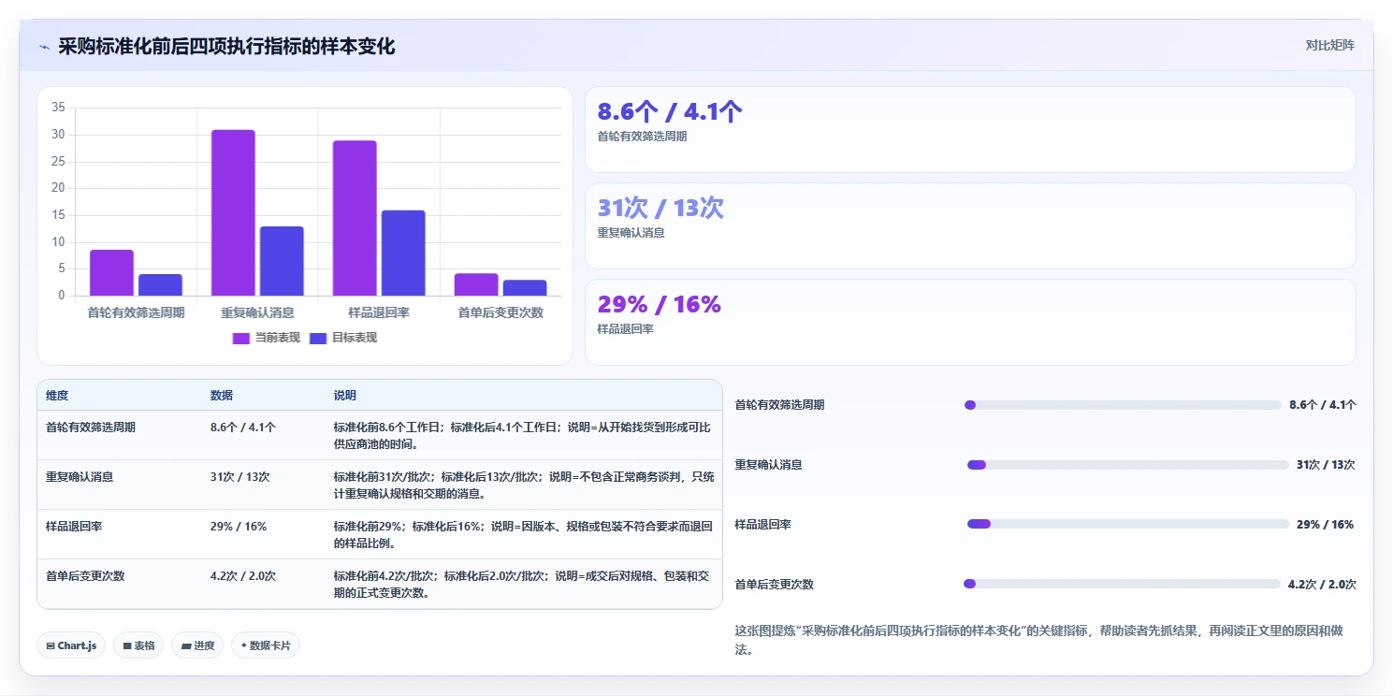Click the 目标表现 bar for 样品退回率
The height and width of the screenshot is (696, 1393).
(x=403, y=254)
